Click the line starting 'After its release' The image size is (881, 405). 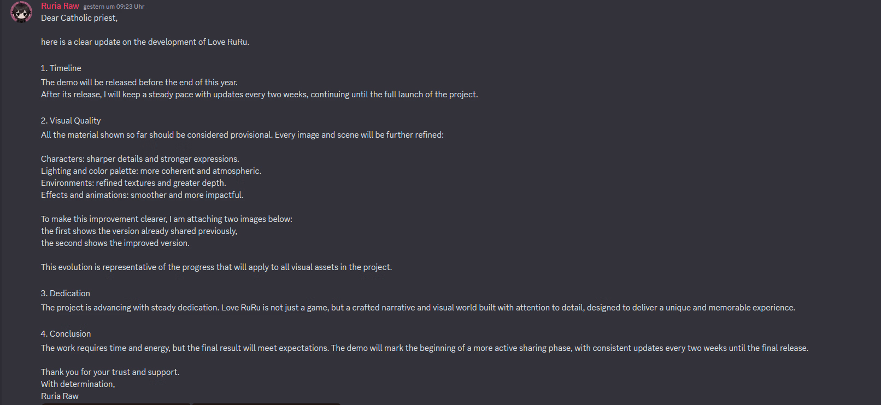pyautogui.click(x=259, y=95)
